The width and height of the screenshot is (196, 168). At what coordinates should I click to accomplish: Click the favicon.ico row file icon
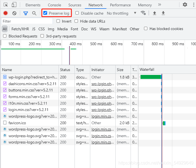[x=5, y=123]
